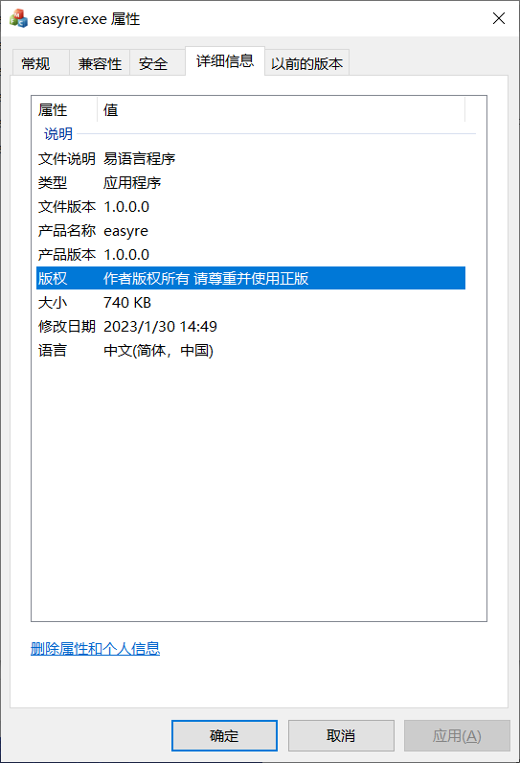Click the 属性 column header
The image size is (520, 763).
(x=64, y=110)
